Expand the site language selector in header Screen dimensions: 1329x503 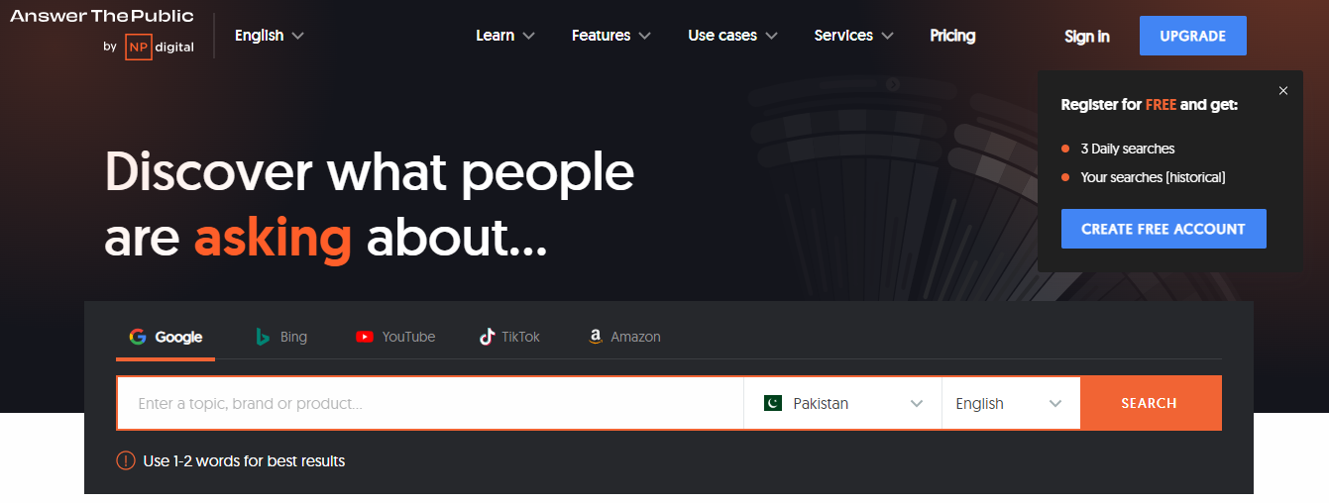coord(269,36)
